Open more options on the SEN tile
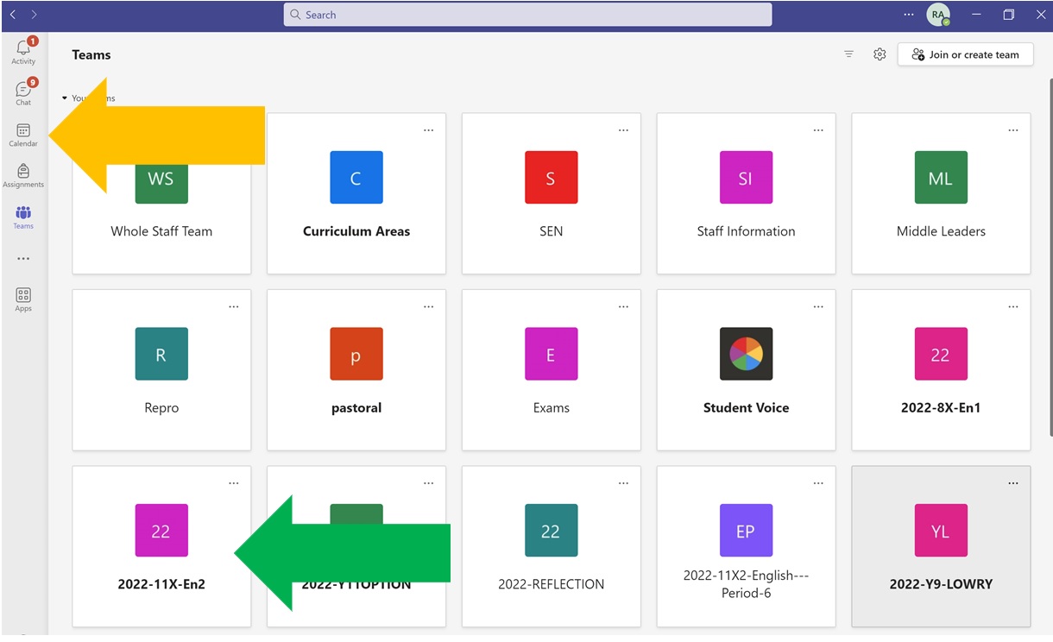Screen dimensions: 1053x642 tap(623, 130)
